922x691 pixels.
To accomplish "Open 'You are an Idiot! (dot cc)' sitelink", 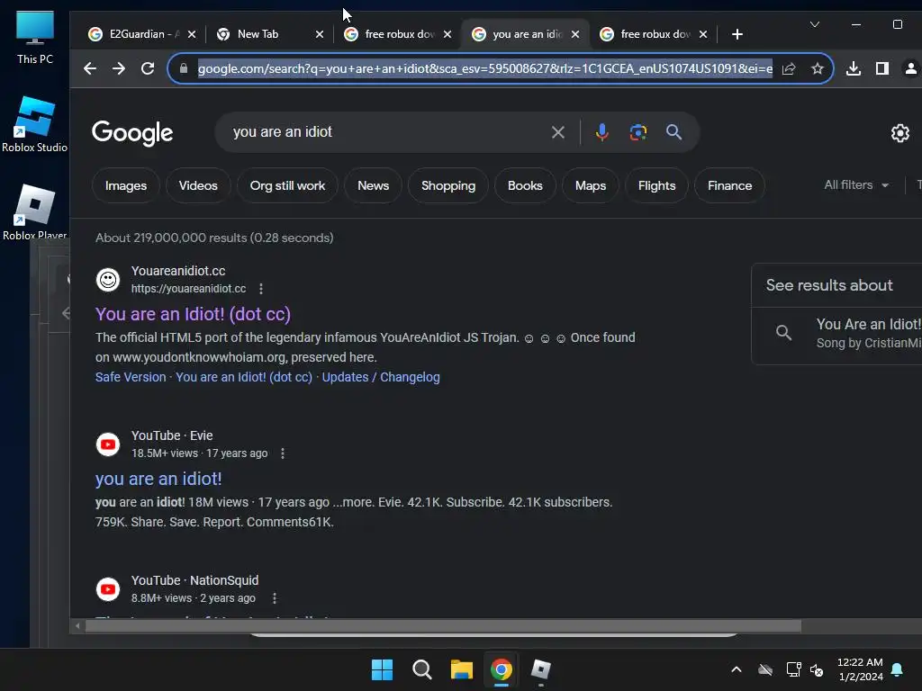I will pos(244,377).
